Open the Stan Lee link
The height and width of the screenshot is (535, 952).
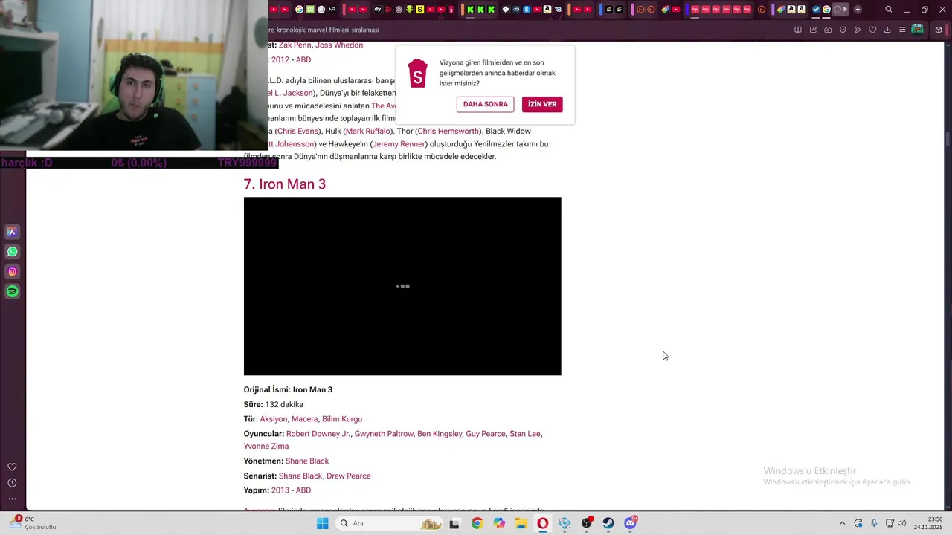point(525,434)
